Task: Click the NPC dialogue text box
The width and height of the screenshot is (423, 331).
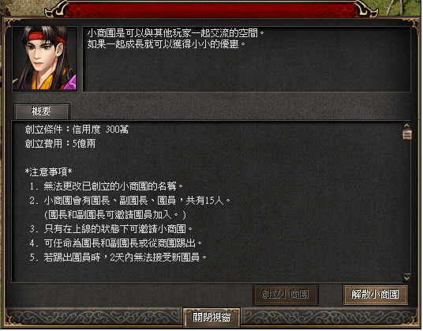Action: pyautogui.click(x=247, y=59)
